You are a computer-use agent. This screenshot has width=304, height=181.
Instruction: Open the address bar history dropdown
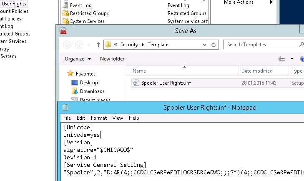pyautogui.click(x=204, y=45)
